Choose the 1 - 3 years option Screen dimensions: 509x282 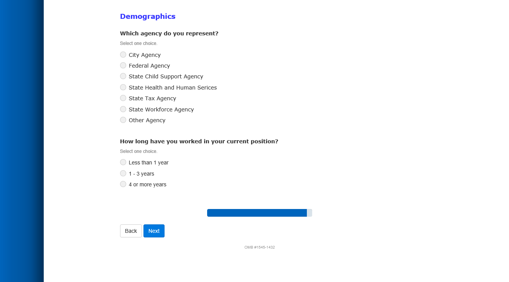(123, 173)
